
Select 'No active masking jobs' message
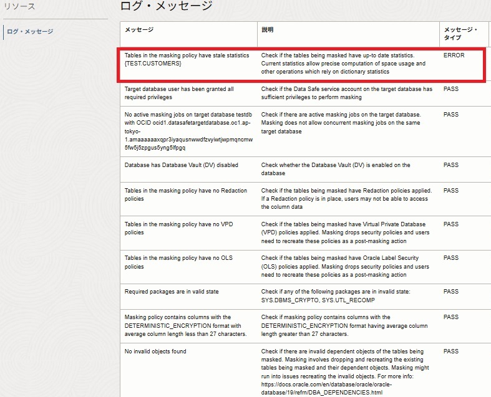pos(188,131)
